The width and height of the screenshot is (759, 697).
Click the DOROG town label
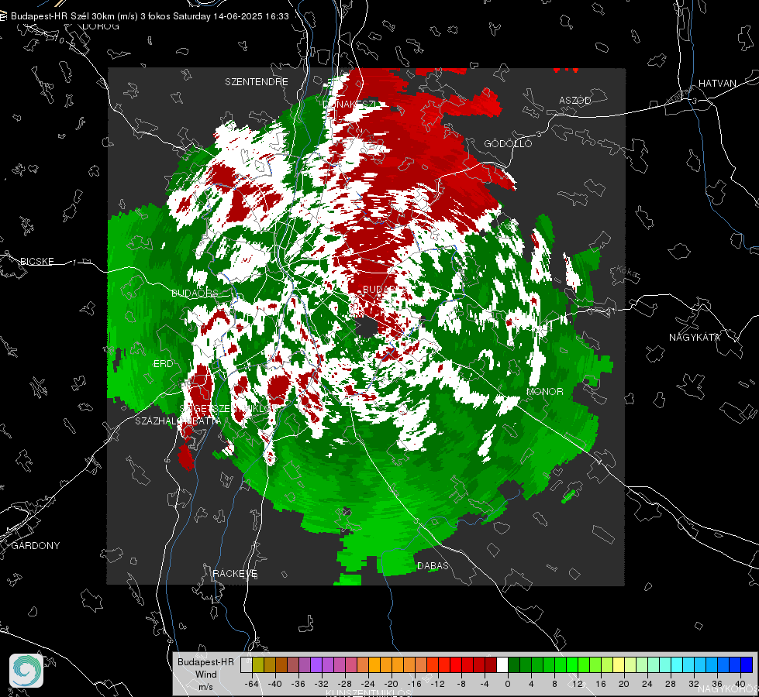[101, 26]
